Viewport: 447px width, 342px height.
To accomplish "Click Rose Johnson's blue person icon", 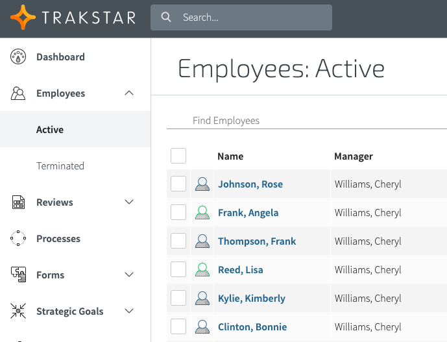I will click(202, 184).
